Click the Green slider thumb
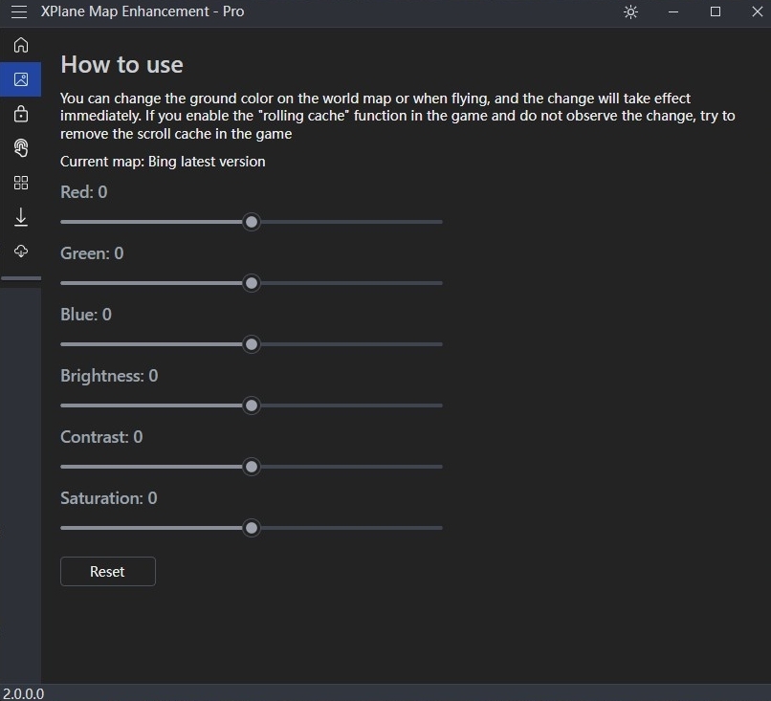 tap(252, 283)
